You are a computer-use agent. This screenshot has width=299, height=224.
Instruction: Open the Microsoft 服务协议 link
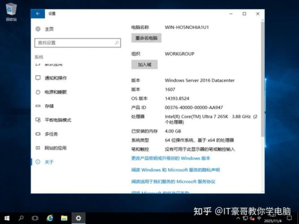click(x=173, y=182)
